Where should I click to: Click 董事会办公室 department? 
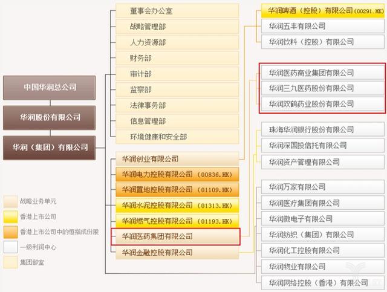tap(177, 11)
